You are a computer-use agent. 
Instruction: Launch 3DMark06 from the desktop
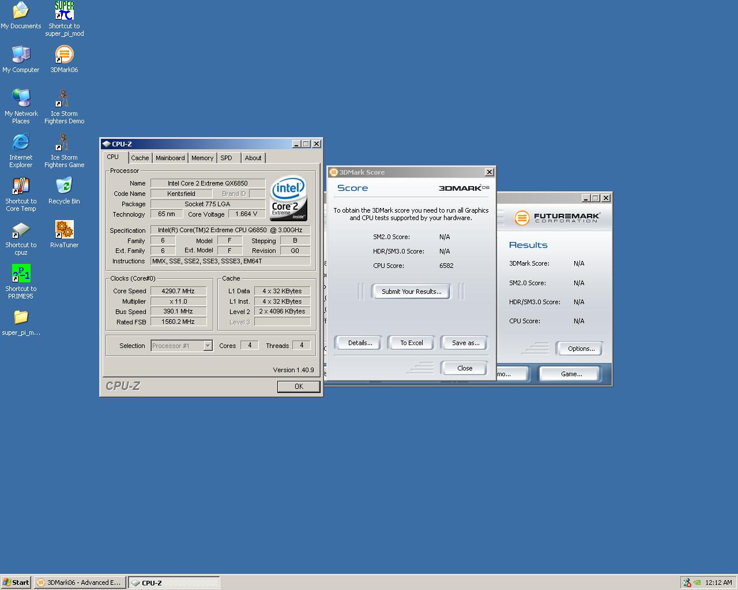[x=64, y=59]
